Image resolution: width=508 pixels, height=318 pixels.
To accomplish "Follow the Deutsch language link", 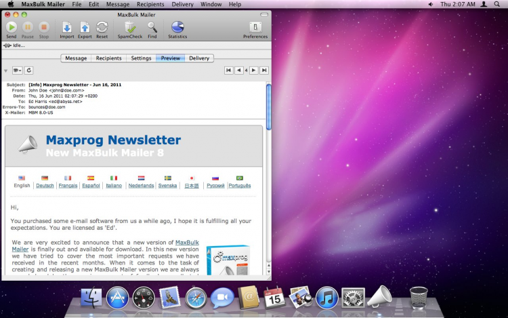I will 45,185.
